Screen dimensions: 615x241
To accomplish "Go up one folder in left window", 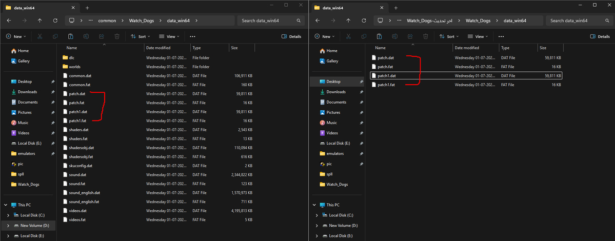I will click(x=39, y=21).
